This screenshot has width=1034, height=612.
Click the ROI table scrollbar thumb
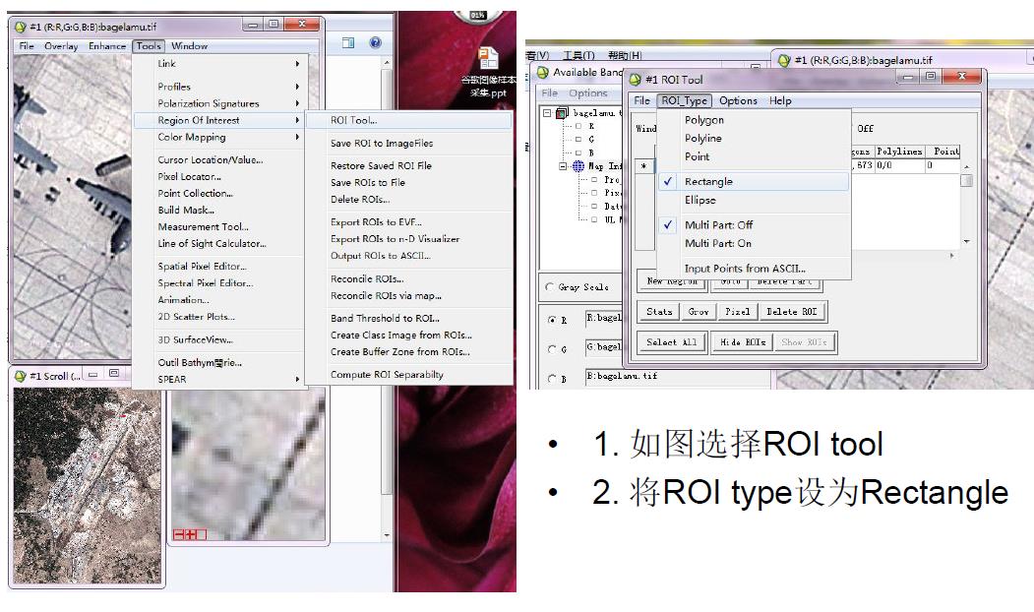(x=966, y=180)
